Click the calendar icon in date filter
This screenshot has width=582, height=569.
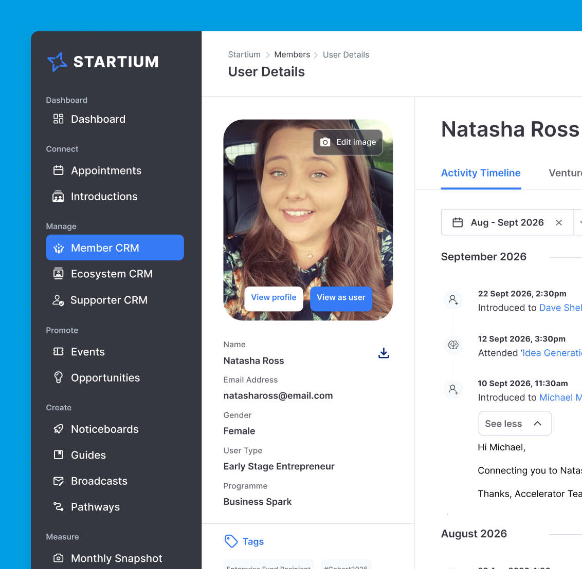pos(457,222)
